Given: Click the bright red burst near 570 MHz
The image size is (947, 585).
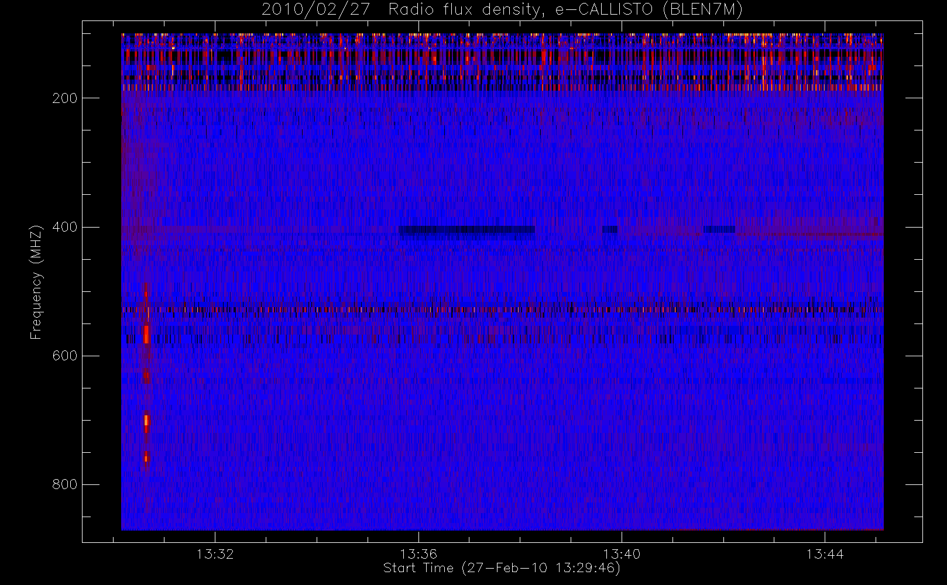Looking at the screenshot, I should click(146, 335).
